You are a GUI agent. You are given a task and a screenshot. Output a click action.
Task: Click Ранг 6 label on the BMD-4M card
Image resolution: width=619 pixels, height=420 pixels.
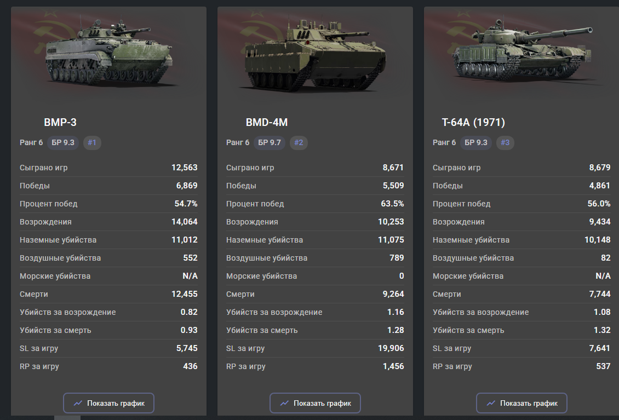coord(238,143)
